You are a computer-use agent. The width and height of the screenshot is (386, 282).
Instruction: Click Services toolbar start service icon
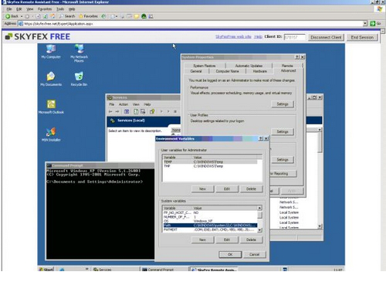tap(161, 111)
